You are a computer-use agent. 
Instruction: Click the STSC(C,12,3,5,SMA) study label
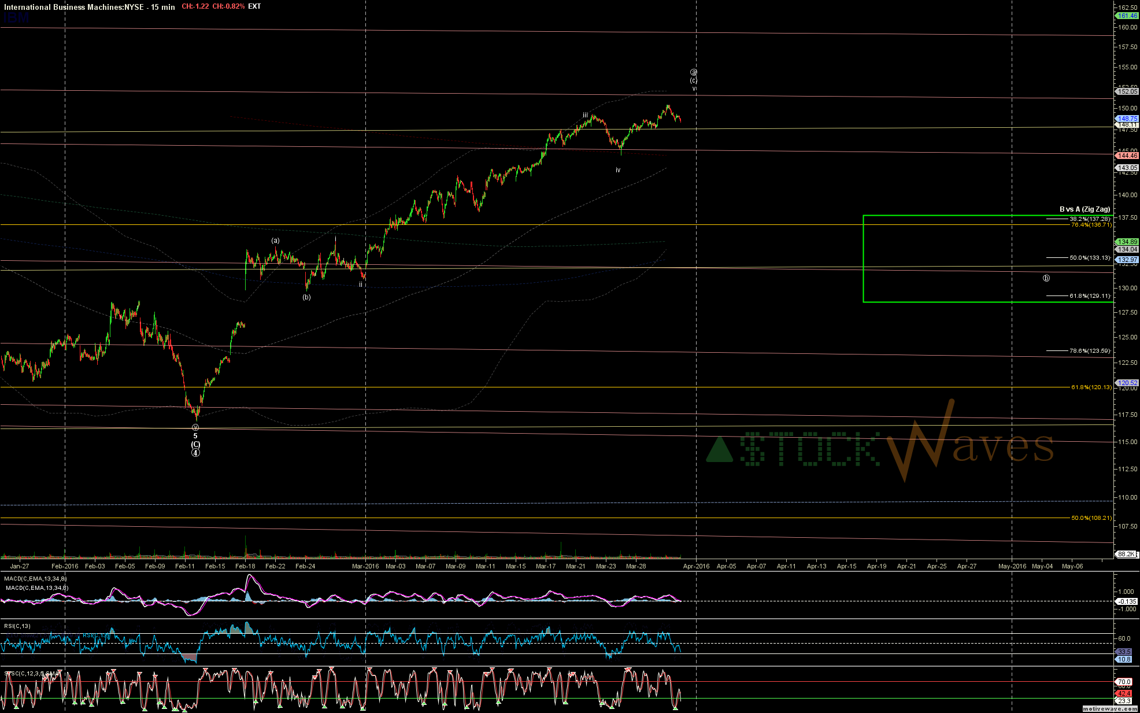(32, 674)
